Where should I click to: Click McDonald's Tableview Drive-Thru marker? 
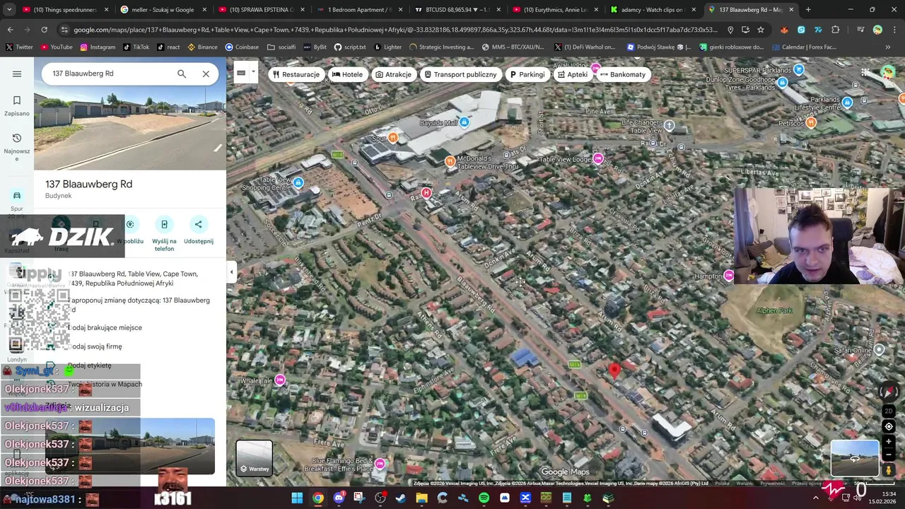[x=450, y=162]
